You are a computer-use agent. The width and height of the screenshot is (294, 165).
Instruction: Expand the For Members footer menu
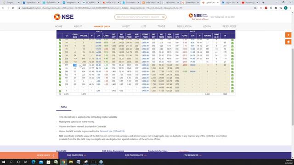192,155
